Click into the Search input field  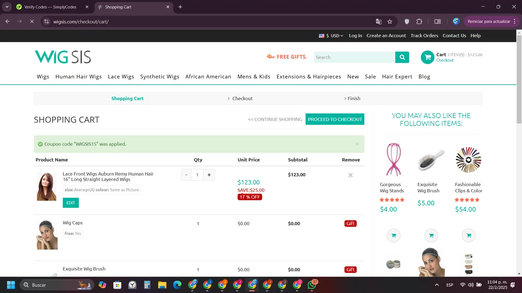point(354,57)
